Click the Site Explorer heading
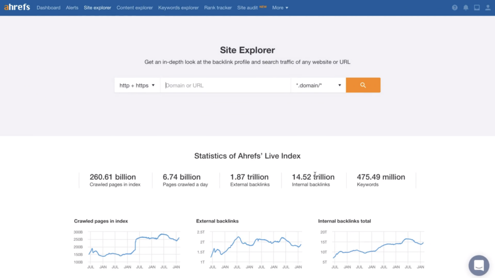The image size is (495, 278). [247, 50]
